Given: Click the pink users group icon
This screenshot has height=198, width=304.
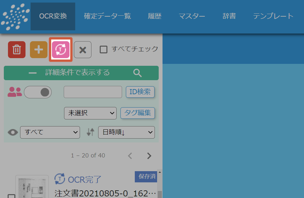Looking at the screenshot, I should [x=15, y=92].
